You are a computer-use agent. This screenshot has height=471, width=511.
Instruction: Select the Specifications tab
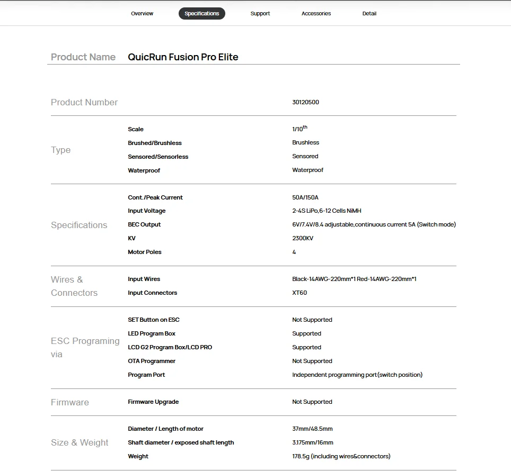[x=201, y=14]
